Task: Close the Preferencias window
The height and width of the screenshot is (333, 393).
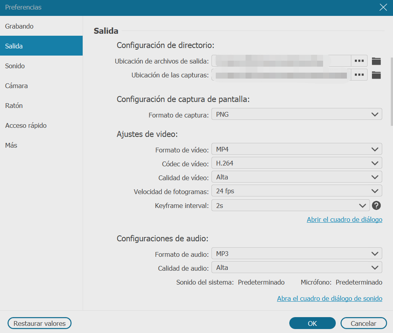Action: coord(383,7)
